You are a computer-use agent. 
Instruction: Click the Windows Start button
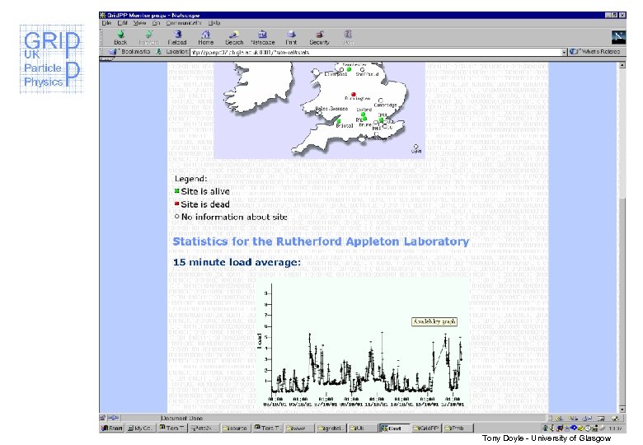(x=110, y=428)
